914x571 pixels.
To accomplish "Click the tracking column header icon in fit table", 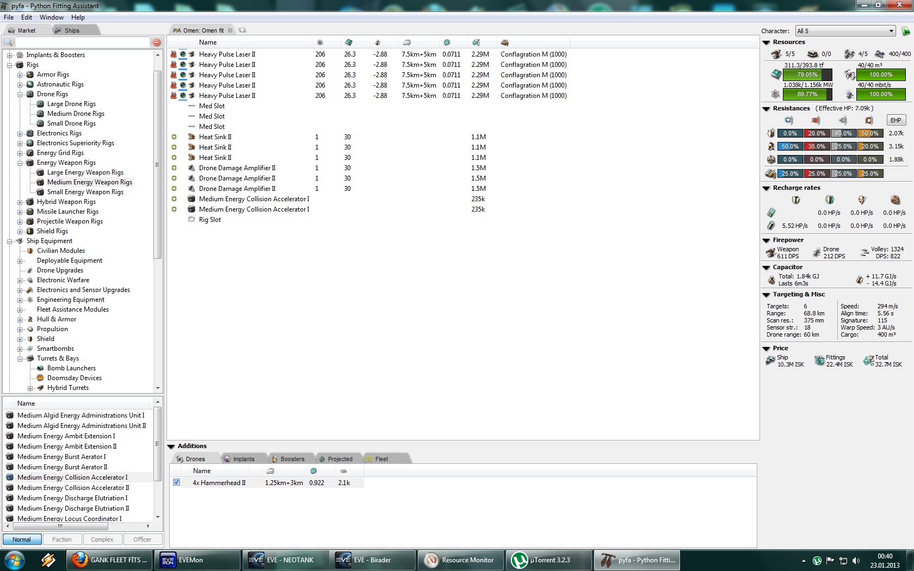I will 447,42.
